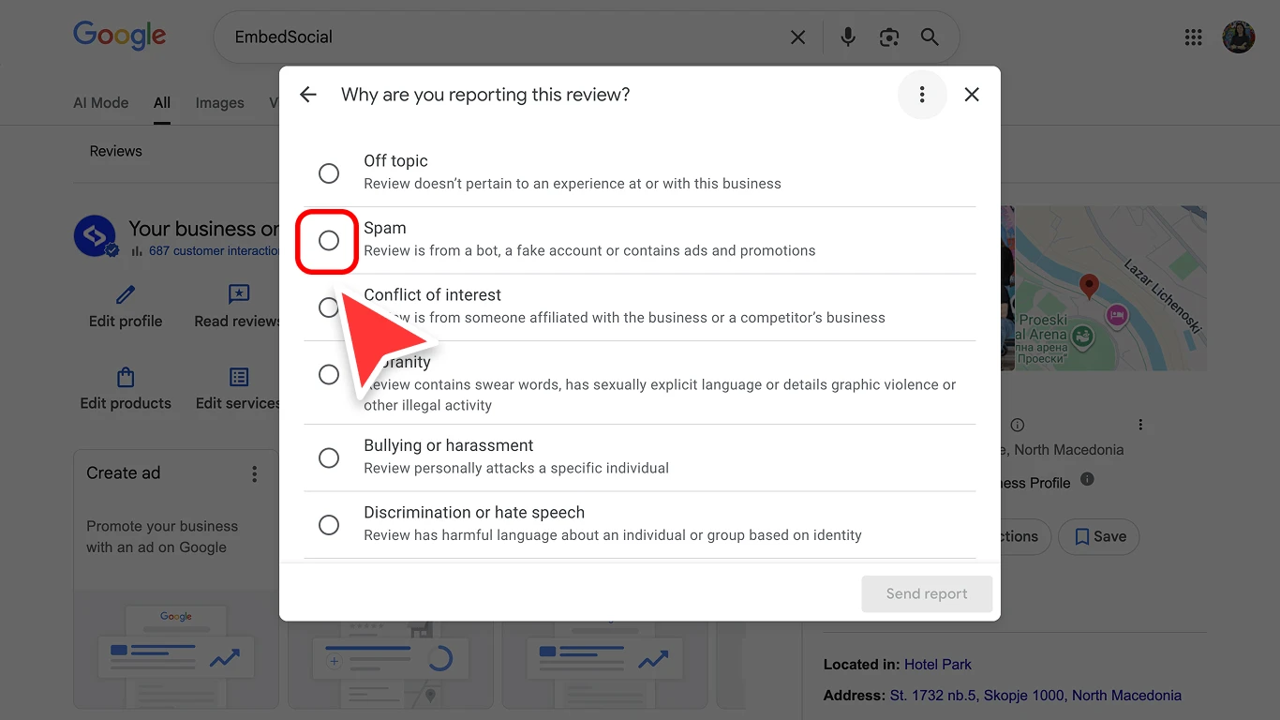
Task: Clear the EmbedSocial search query
Action: (x=797, y=37)
